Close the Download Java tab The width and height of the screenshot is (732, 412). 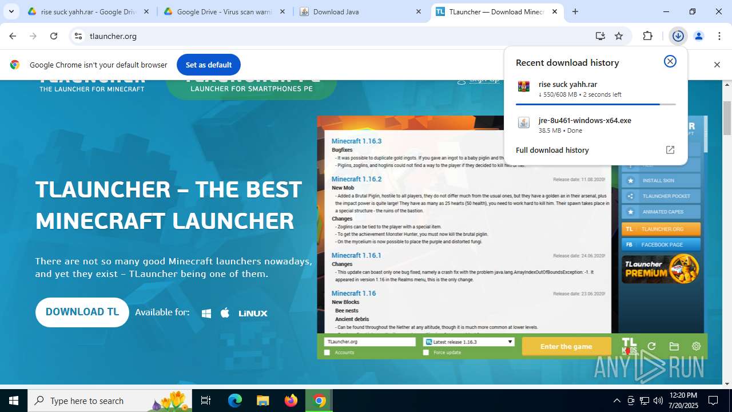(x=419, y=11)
